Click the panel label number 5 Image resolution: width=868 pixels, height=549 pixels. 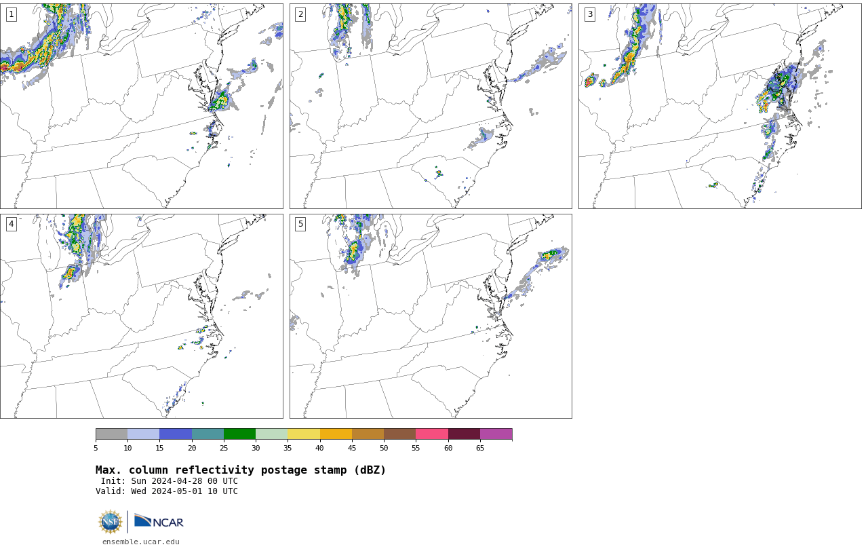click(x=300, y=224)
